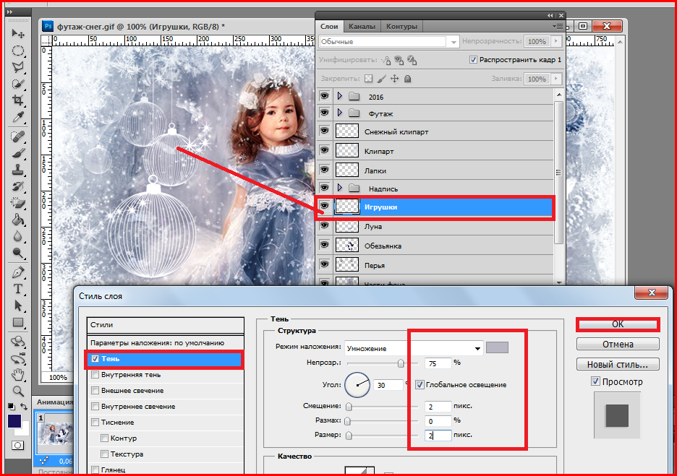The width and height of the screenshot is (677, 476).
Task: Expand the Футаж layer group
Action: pyautogui.click(x=340, y=113)
